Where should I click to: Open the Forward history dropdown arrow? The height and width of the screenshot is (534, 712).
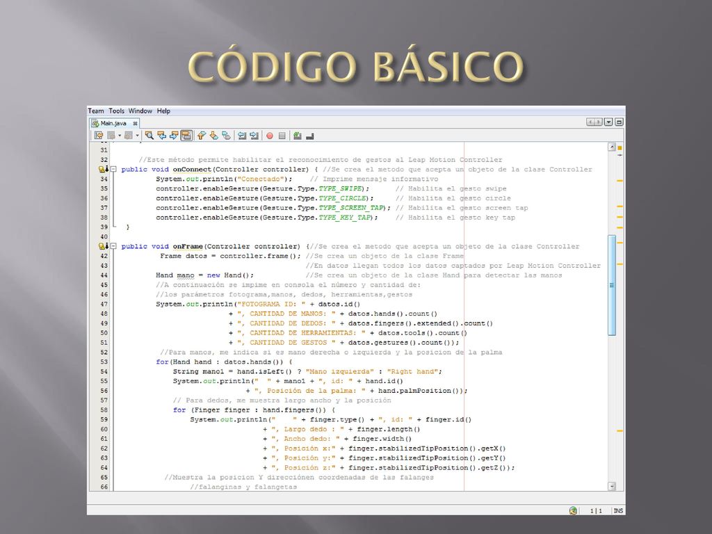coord(137,136)
